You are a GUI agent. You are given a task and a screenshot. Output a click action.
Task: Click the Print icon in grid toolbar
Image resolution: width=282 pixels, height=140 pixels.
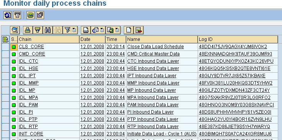pos(85,30)
